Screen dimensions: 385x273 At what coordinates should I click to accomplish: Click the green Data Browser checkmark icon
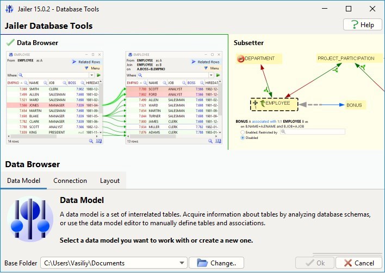point(10,42)
